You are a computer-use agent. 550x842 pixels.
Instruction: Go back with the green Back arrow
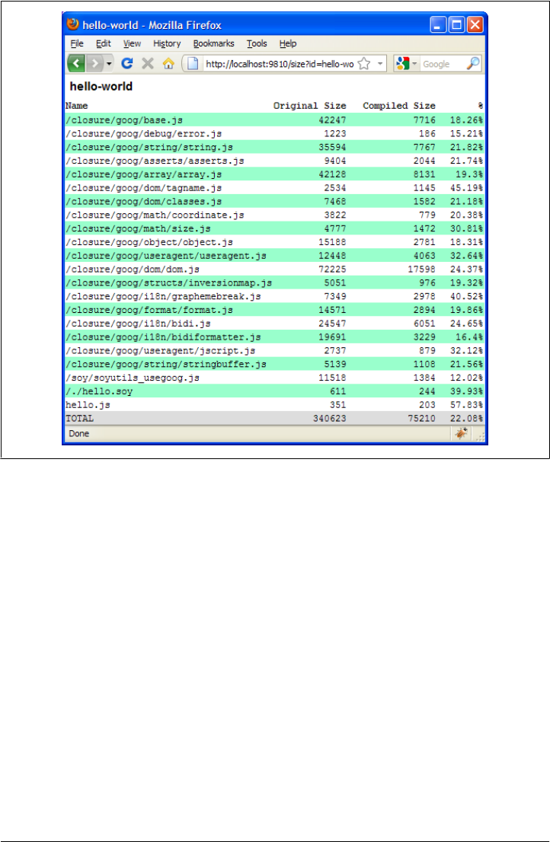pos(76,63)
